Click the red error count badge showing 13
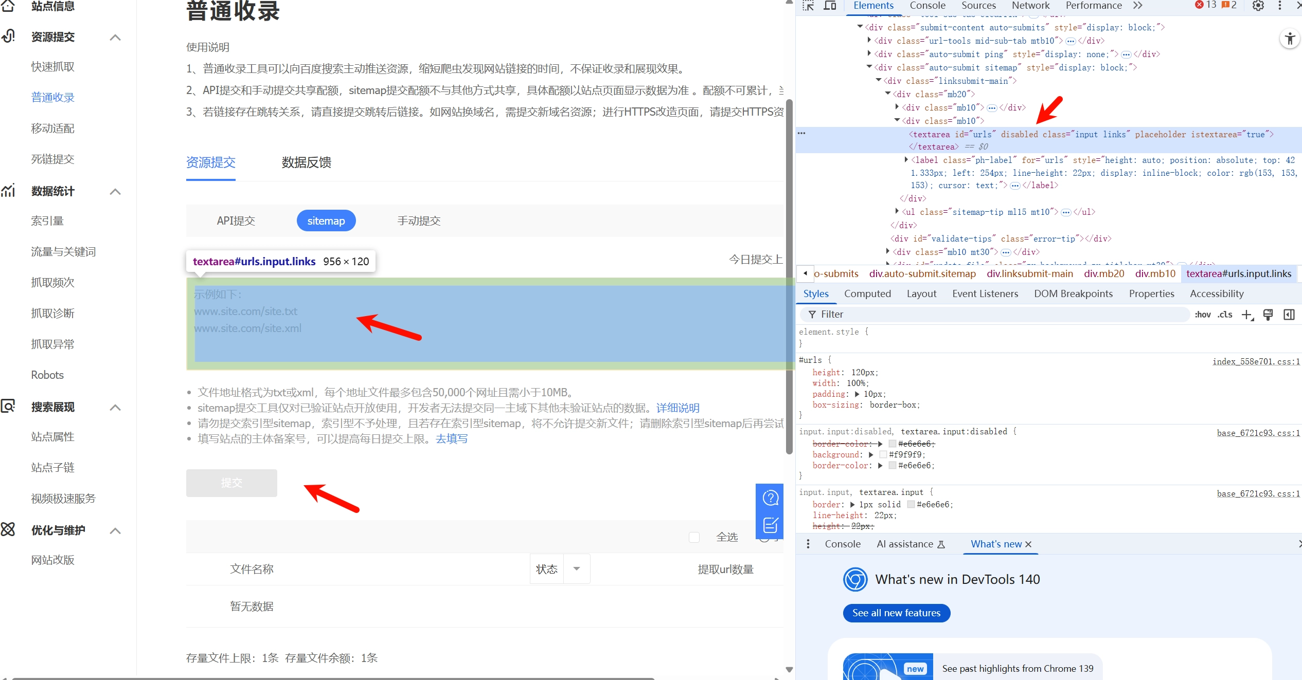Screen dimensions: 1302x680 1205,5
